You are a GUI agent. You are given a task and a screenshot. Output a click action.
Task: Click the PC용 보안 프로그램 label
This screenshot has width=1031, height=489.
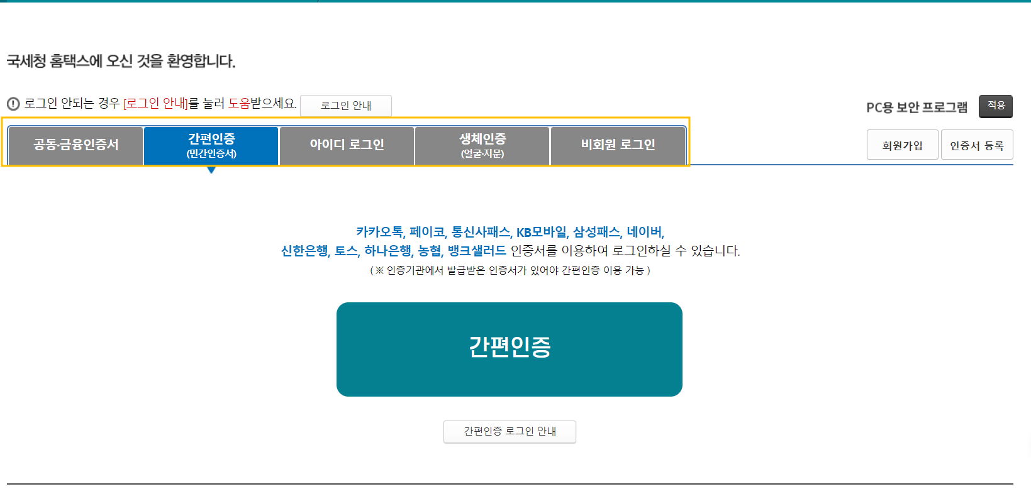pos(917,107)
